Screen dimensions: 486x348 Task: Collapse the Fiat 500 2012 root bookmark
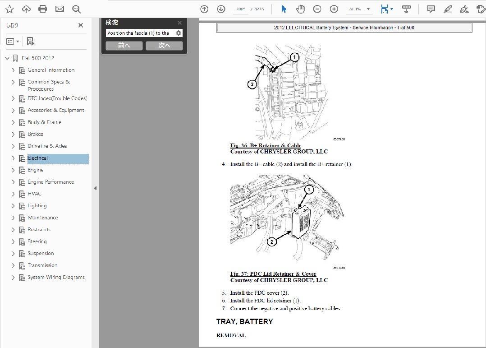7,58
